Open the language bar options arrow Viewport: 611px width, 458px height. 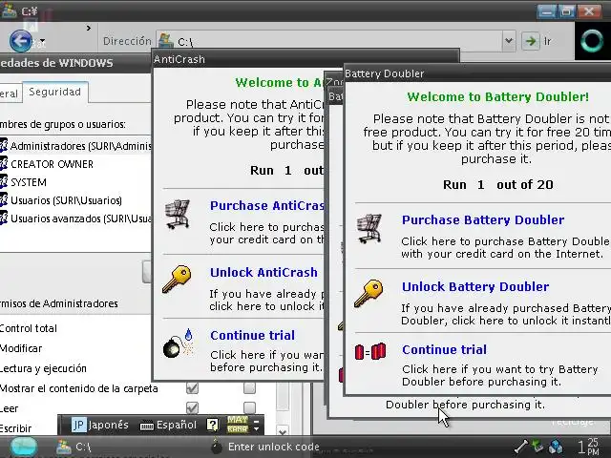[x=257, y=428]
